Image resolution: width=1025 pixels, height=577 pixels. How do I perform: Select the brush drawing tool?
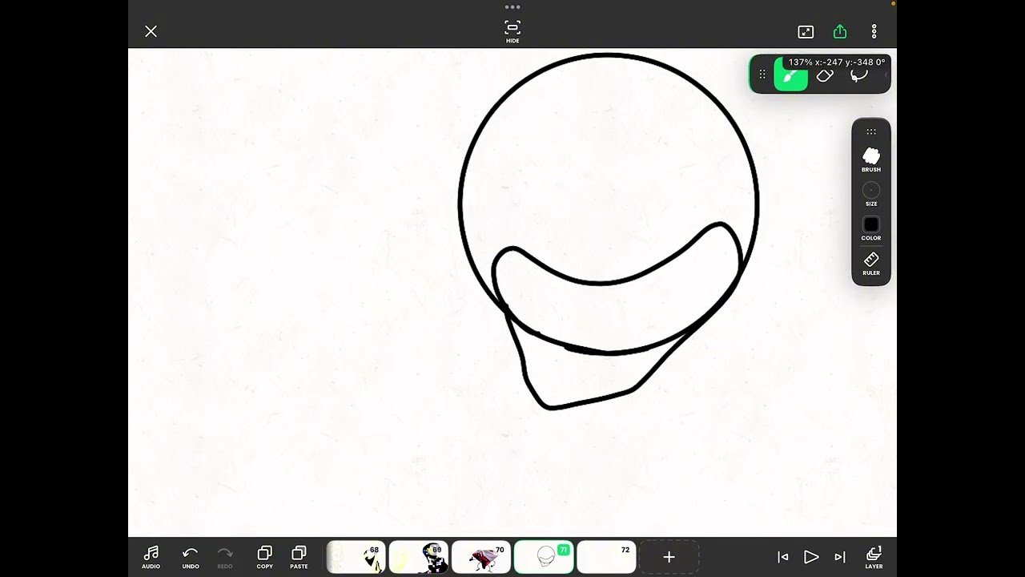click(x=790, y=75)
